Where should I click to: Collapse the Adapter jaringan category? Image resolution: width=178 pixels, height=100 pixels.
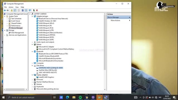pyautogui.click(x=32, y=16)
